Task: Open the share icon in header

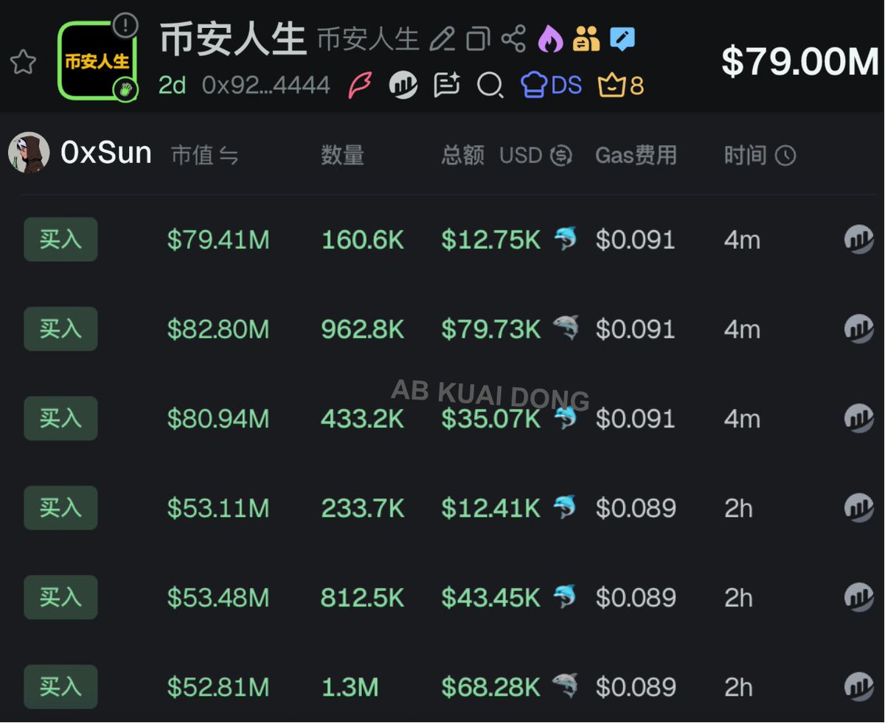Action: point(513,38)
